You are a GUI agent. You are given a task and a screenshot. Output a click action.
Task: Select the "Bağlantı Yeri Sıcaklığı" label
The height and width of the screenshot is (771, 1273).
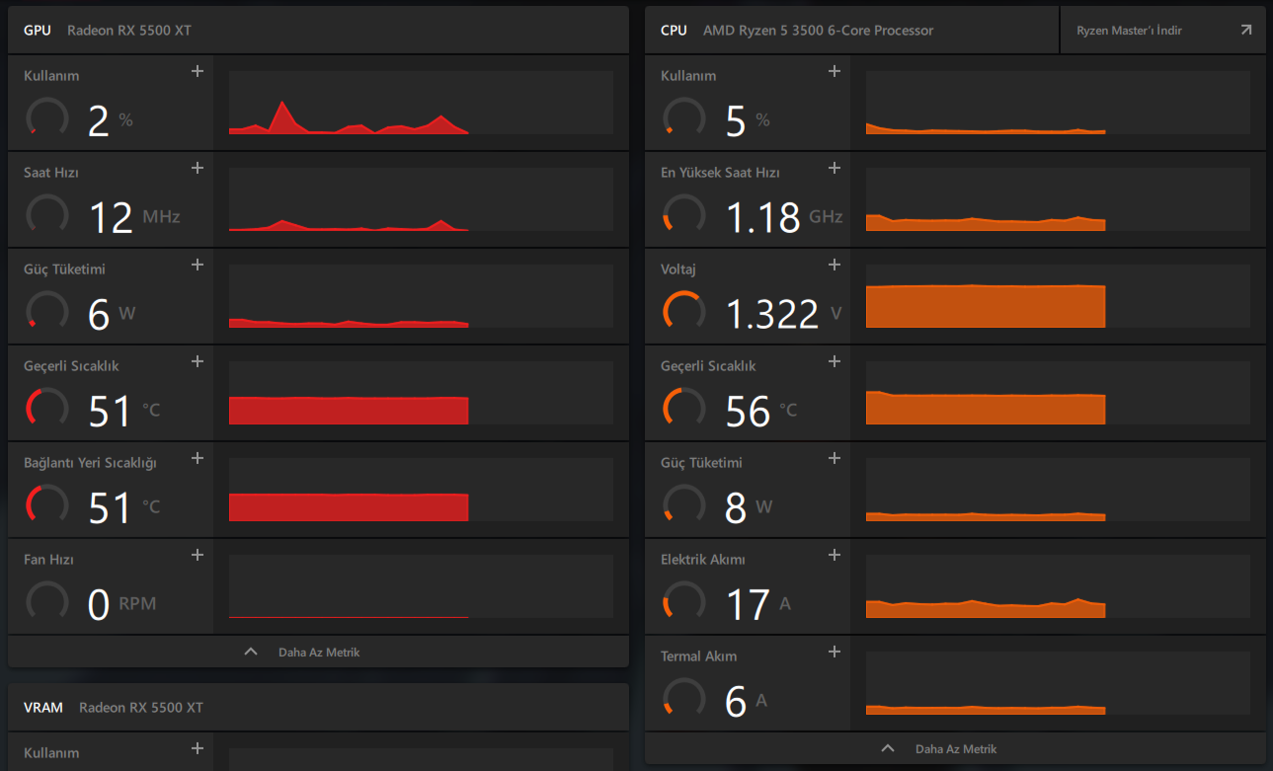coord(90,463)
